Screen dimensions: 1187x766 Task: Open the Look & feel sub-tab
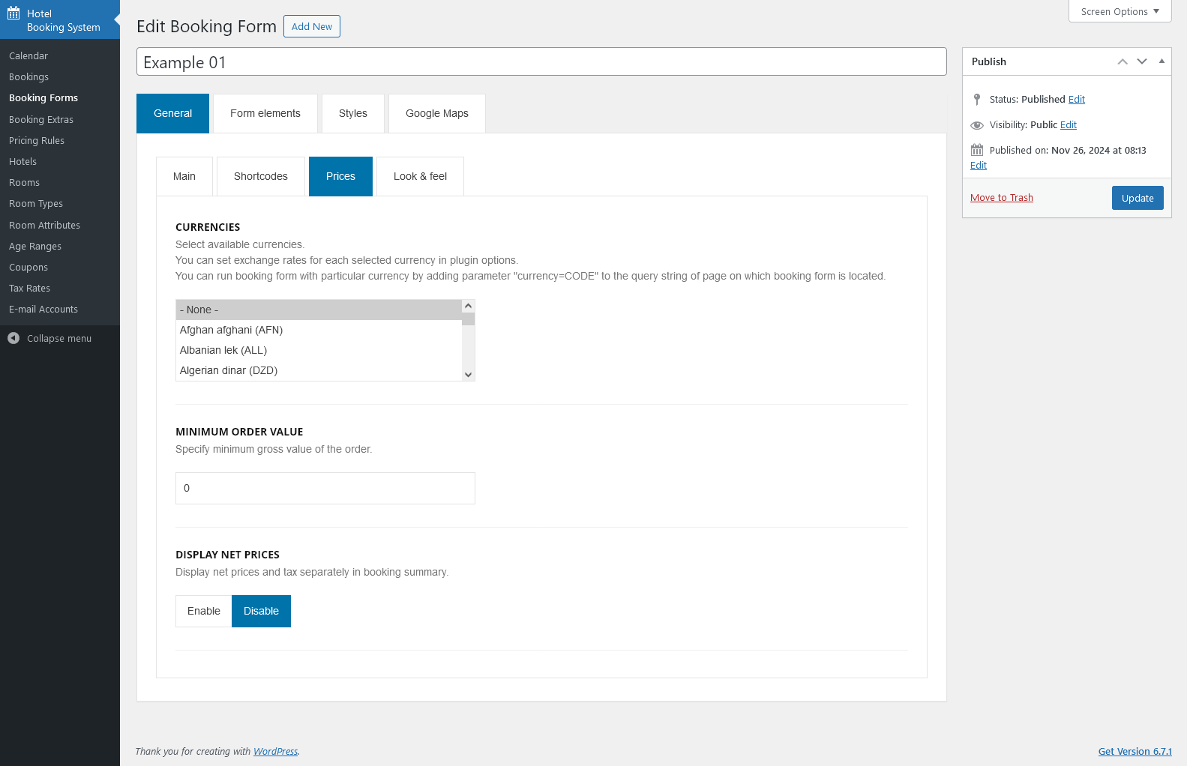(x=420, y=176)
